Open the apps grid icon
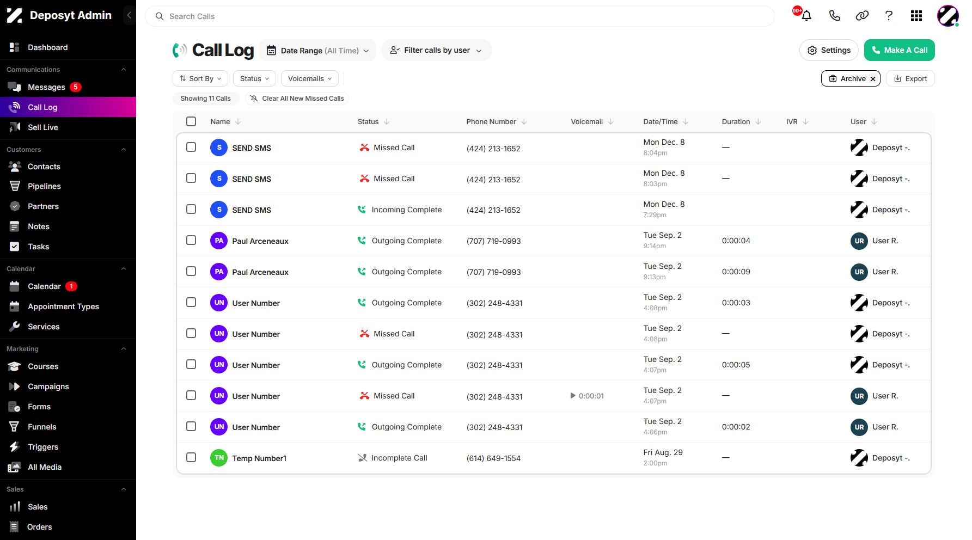 click(916, 16)
